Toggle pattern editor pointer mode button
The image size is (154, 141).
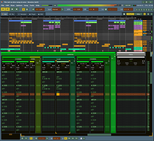[26, 138]
